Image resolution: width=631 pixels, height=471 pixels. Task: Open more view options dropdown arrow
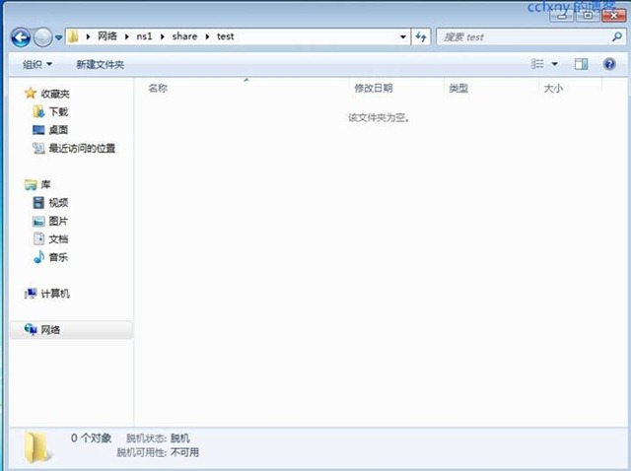click(x=554, y=64)
